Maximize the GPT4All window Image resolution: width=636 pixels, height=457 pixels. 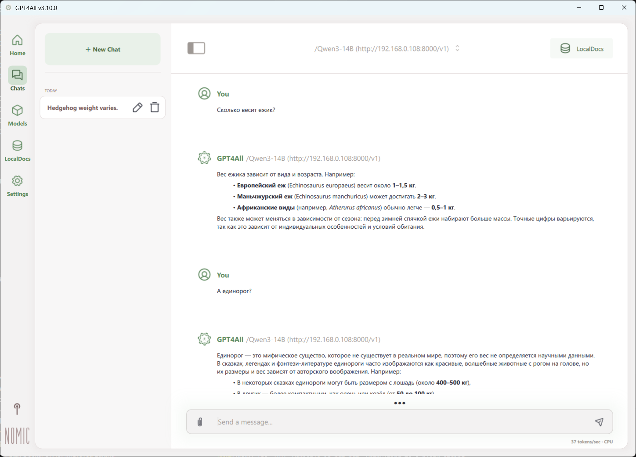coord(601,8)
